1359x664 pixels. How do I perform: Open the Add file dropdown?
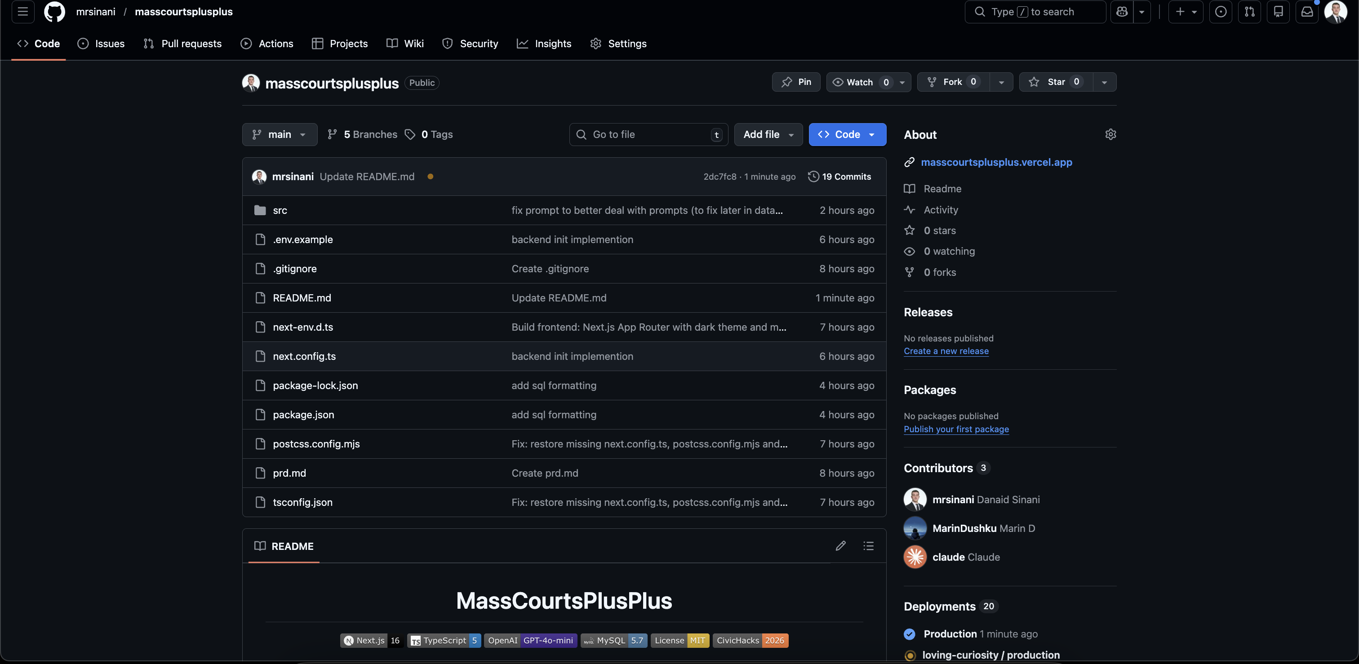[768, 134]
